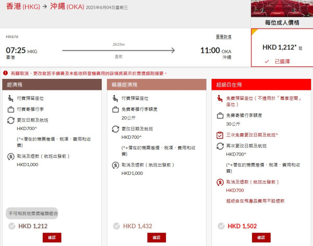Click flight number HX676

[12, 37]
